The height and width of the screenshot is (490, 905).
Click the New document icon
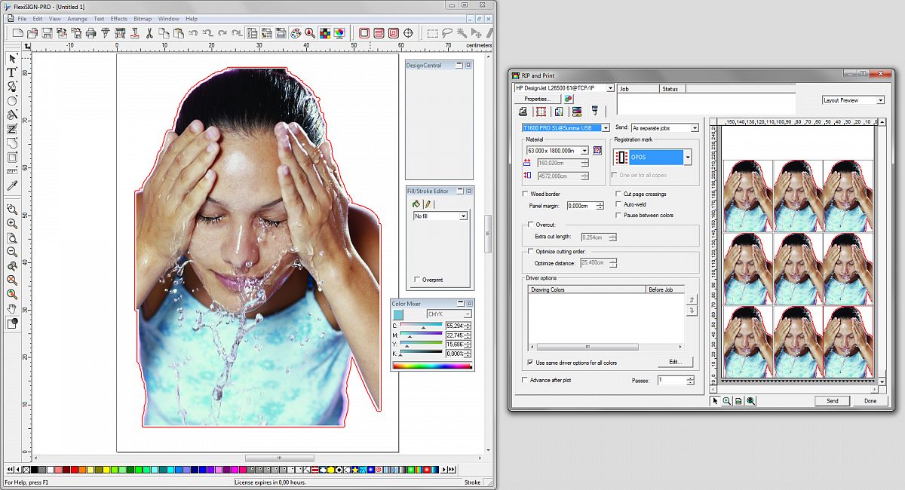click(x=19, y=33)
